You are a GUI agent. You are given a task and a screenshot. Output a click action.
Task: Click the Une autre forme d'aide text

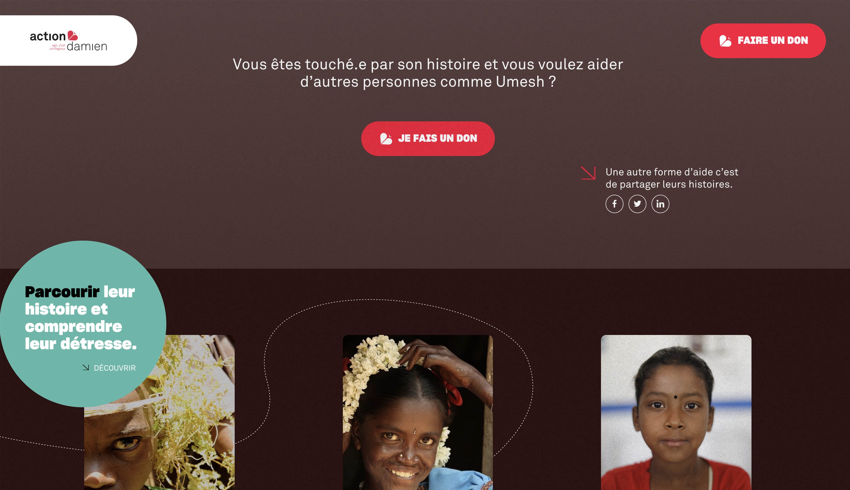(x=671, y=178)
